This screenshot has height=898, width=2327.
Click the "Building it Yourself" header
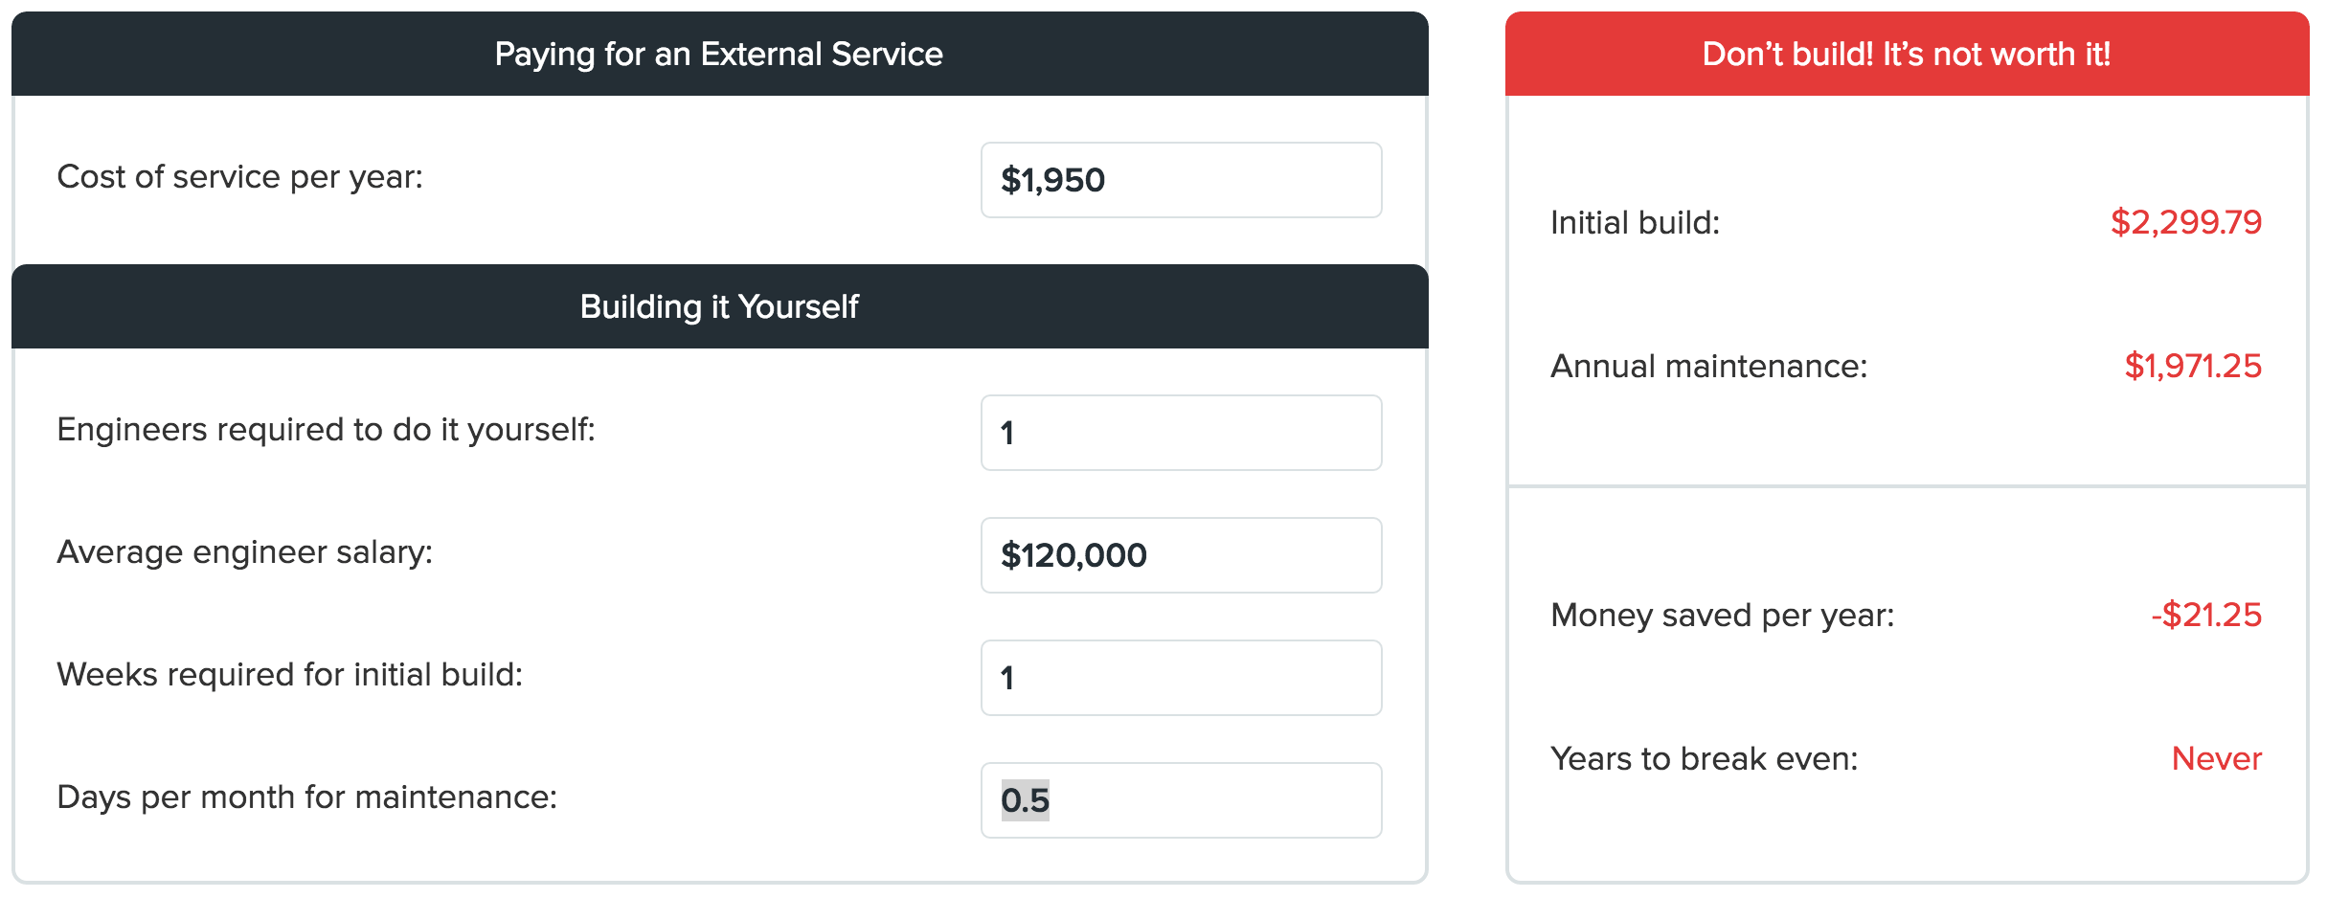718,307
